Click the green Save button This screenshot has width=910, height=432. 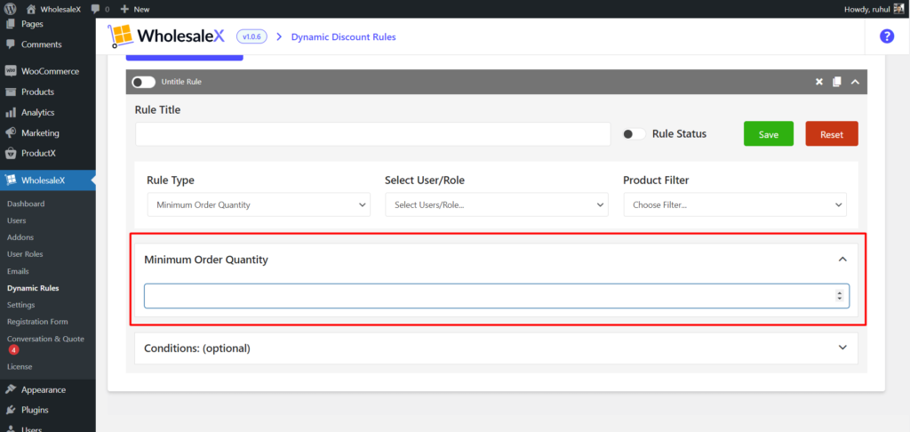click(x=769, y=134)
